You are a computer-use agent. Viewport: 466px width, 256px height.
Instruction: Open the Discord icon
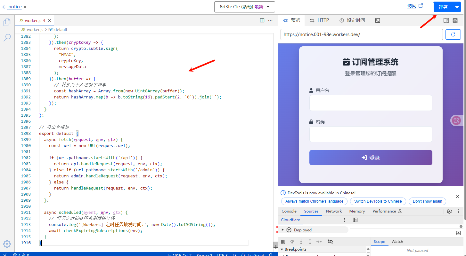[455, 20]
